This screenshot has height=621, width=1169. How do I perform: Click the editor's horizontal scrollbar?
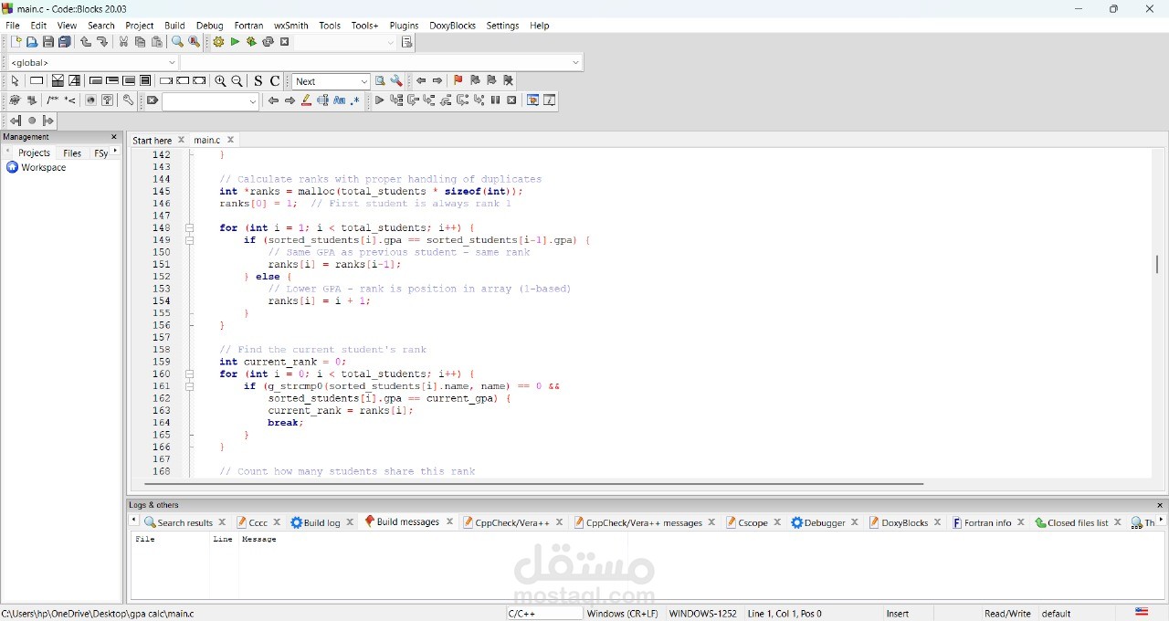(533, 484)
